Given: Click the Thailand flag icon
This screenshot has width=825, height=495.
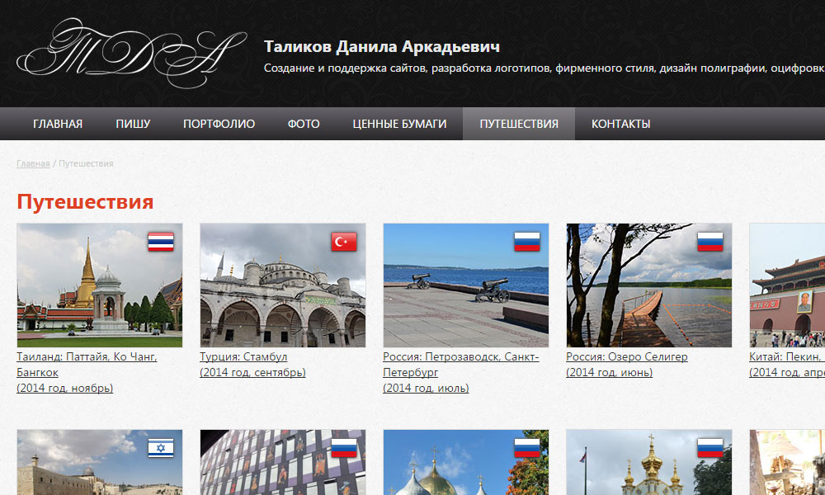Looking at the screenshot, I should tap(161, 242).
